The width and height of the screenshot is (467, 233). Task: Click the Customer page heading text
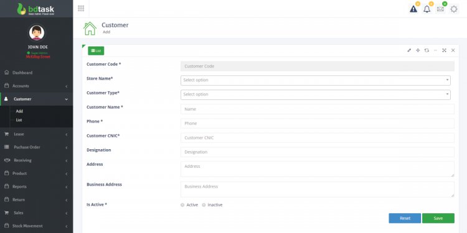pyautogui.click(x=115, y=25)
